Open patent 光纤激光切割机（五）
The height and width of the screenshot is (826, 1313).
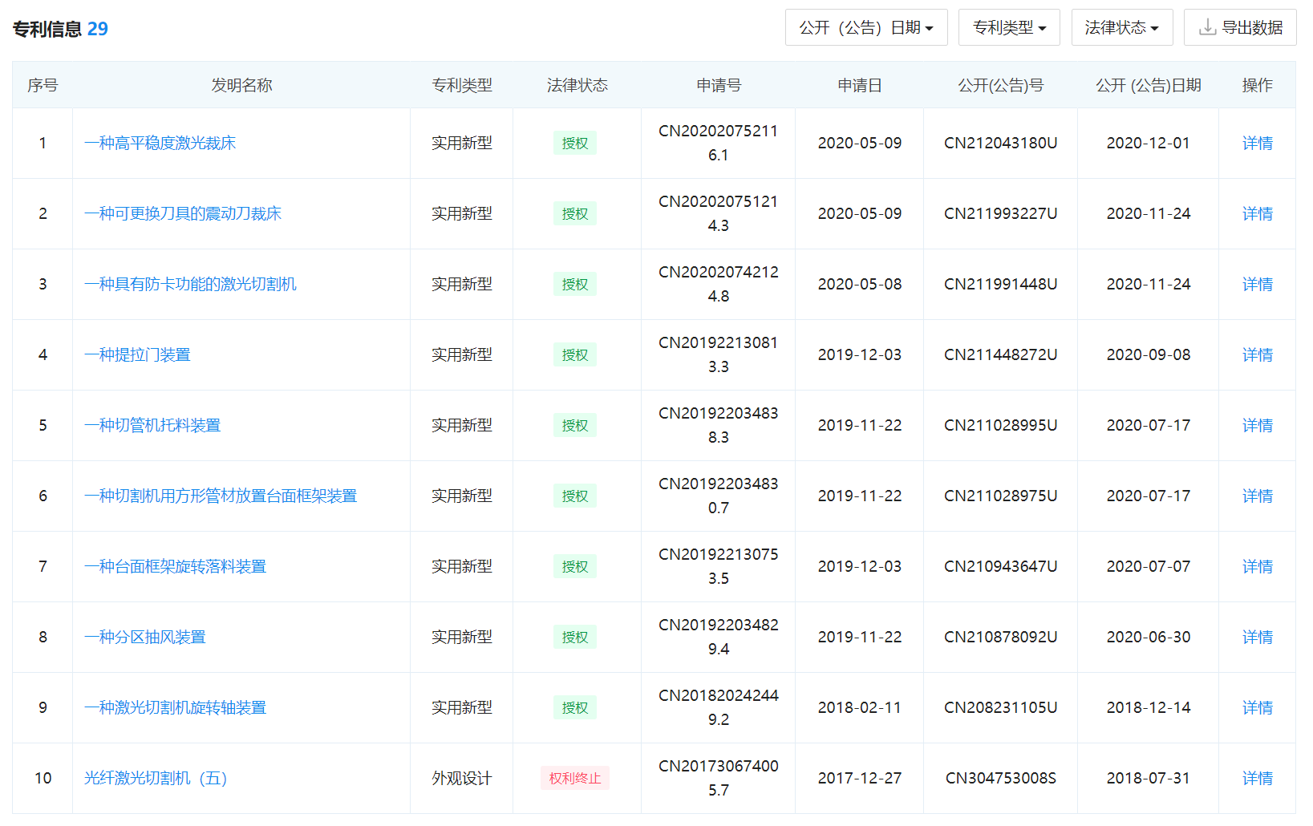pyautogui.click(x=156, y=779)
